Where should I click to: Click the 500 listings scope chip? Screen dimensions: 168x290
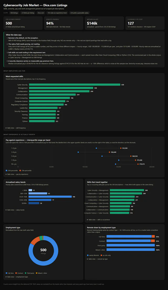(14, 13)
